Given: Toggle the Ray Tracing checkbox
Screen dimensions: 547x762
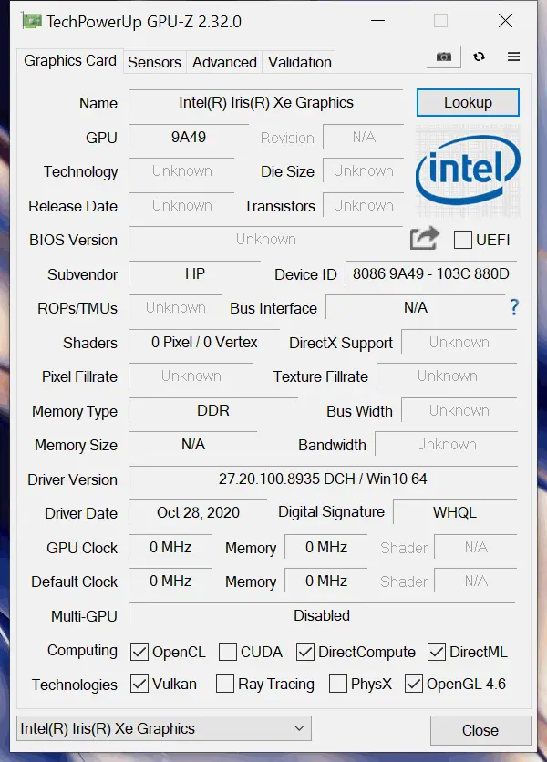Looking at the screenshot, I should (223, 685).
